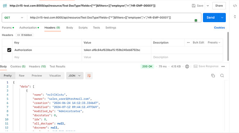Open the request Body tab

[x=70, y=28]
